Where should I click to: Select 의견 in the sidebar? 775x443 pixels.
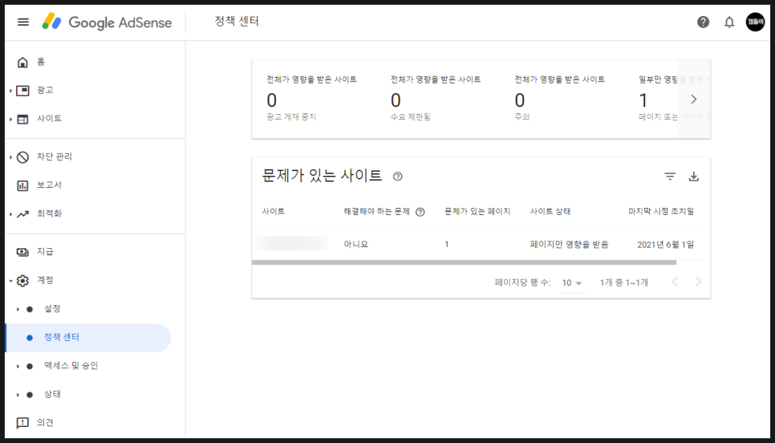click(x=45, y=422)
